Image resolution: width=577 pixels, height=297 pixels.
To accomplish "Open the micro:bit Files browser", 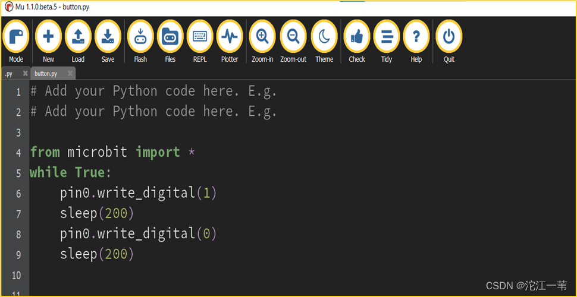I will (170, 37).
